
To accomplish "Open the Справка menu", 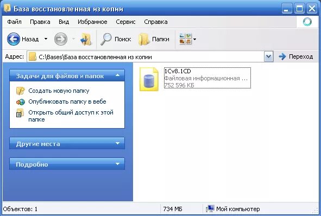I will (x=156, y=22).
